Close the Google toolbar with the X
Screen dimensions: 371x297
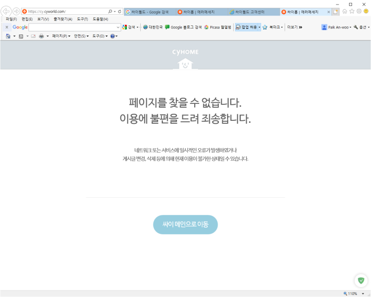tap(7, 27)
